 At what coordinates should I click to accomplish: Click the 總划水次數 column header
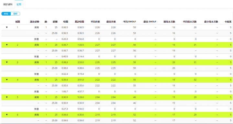point(169,22)
